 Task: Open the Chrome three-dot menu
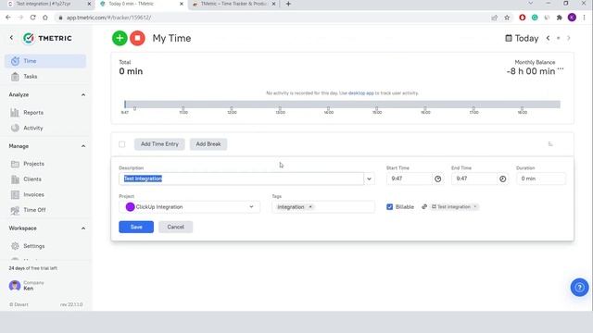tap(585, 18)
